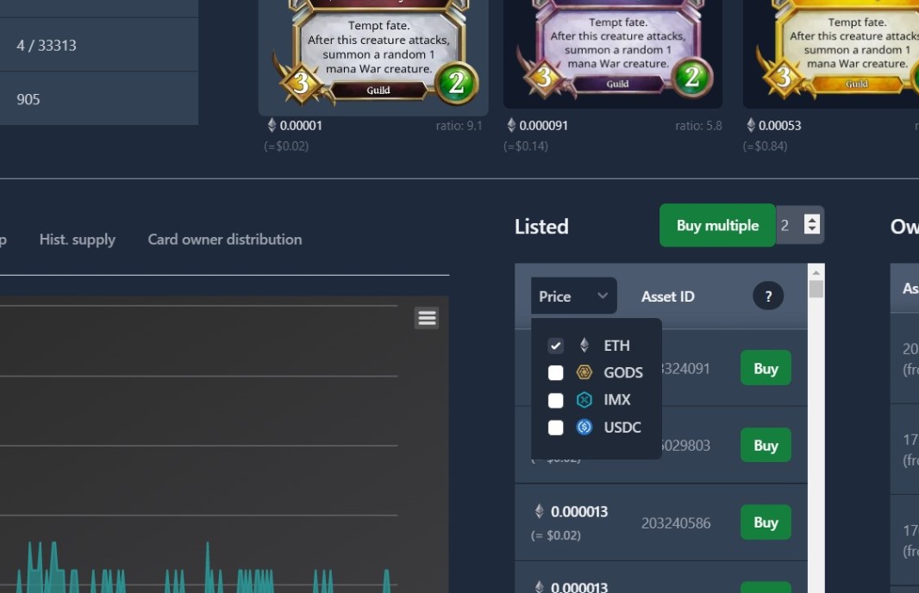Click the asset ID 203240586
The height and width of the screenshot is (593, 919).
[x=676, y=522]
